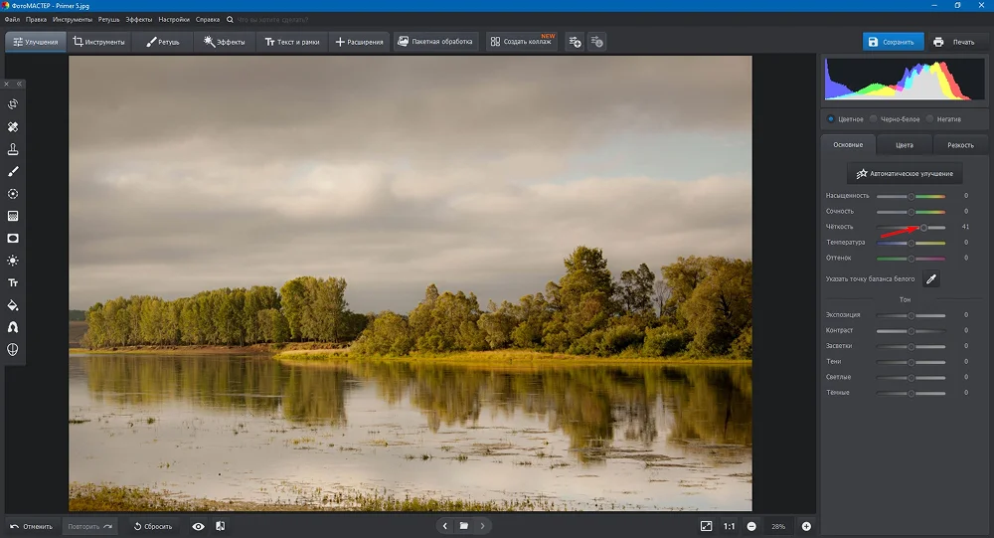Screen dimensions: 994x538
Task: Click the search field in menu bar
Action: pos(272,20)
